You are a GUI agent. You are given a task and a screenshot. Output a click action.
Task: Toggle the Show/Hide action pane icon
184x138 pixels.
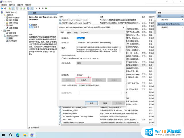tap(32, 8)
